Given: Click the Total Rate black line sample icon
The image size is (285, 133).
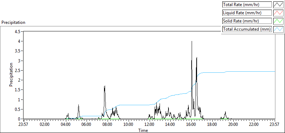Looking at the screenshot, I should pyautogui.click(x=279, y=5).
